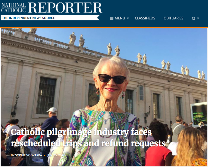The width and height of the screenshot is (208, 167).
Task: Click the National Catholic logo text
Action: [13, 8]
